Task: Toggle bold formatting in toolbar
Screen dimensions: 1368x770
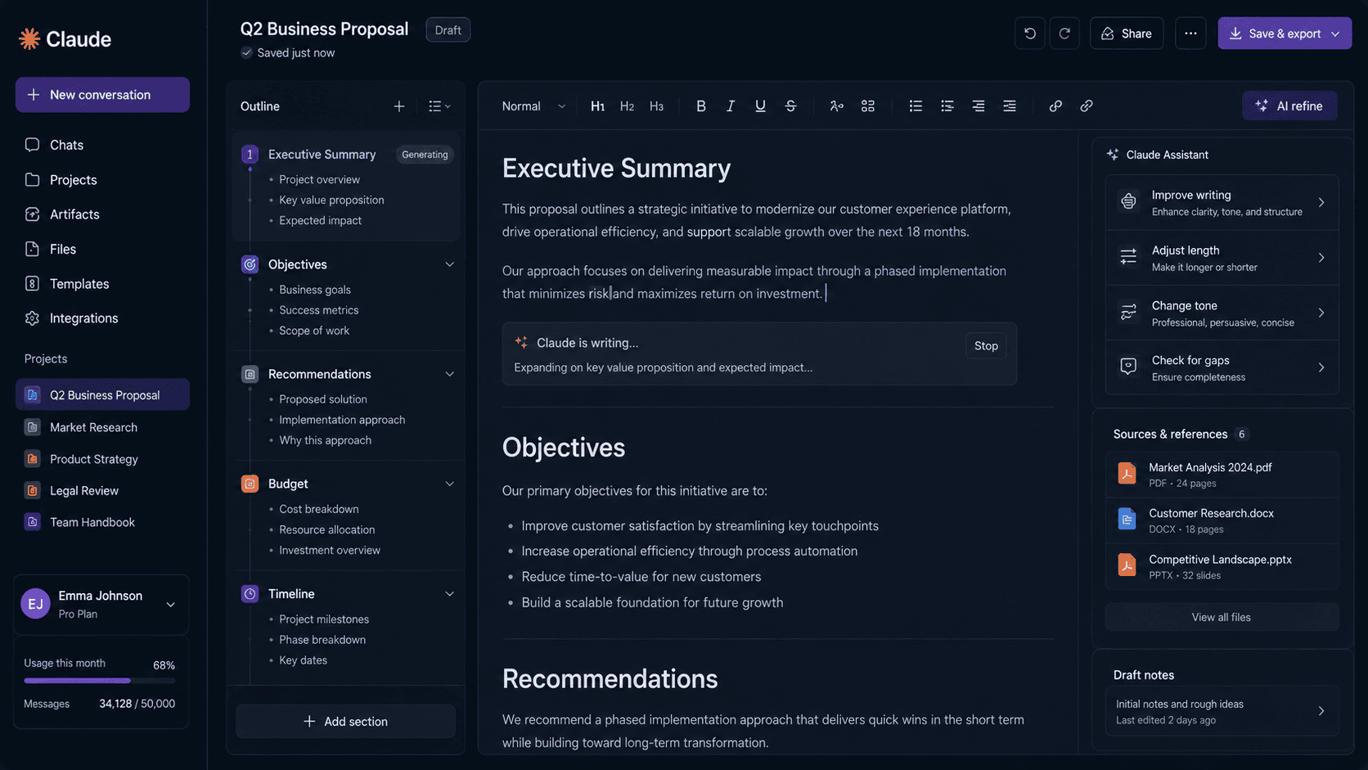Action: pos(700,106)
